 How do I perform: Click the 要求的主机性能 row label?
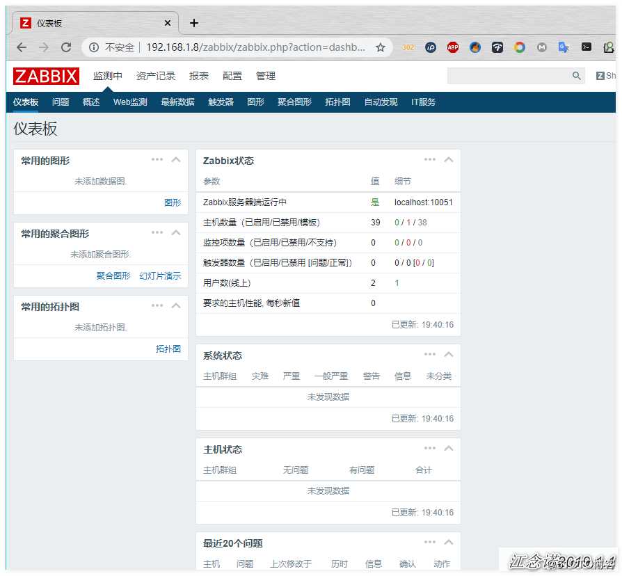251,303
